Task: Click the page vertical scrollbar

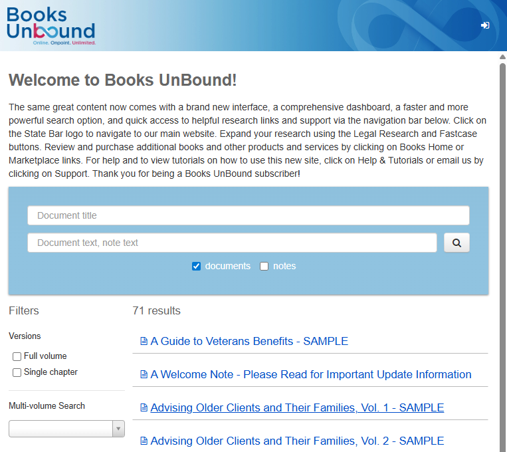Action: point(502,253)
